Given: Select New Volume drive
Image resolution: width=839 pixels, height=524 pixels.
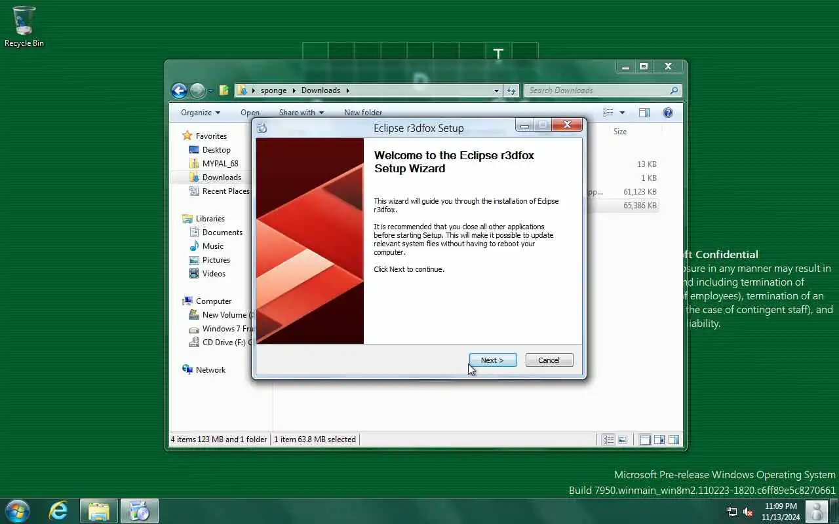Looking at the screenshot, I should 220,314.
